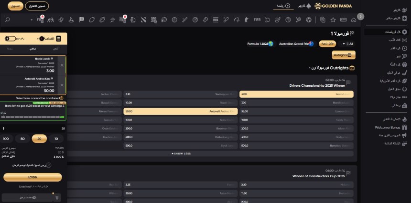This screenshot has height=203, width=411.
Task: Collapse drivers list with SHOW LESS
Action: pyautogui.click(x=181, y=153)
